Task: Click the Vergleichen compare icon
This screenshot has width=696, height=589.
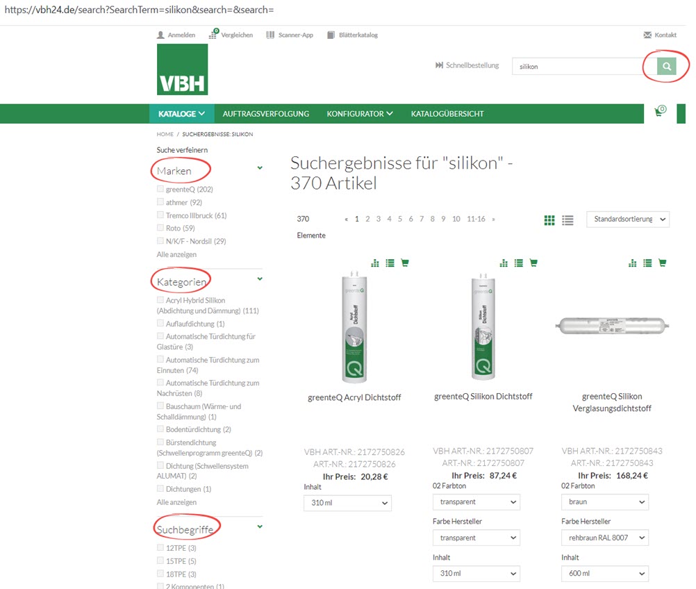Action: tap(213, 34)
